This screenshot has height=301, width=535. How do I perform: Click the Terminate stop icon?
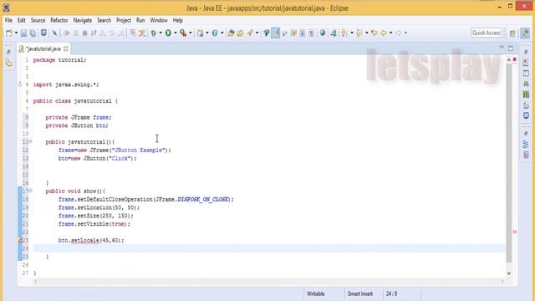(x=84, y=33)
